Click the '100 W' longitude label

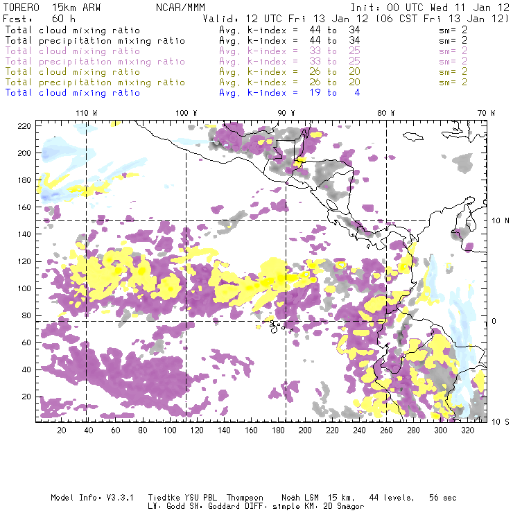pyautogui.click(x=186, y=113)
